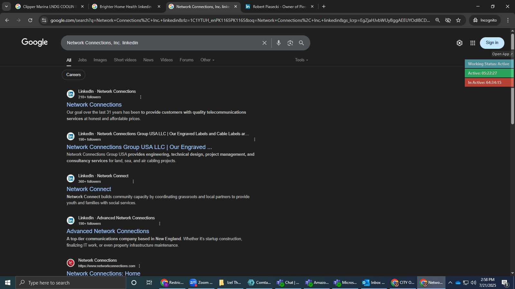Open third-party cookies eye icon

(448, 20)
